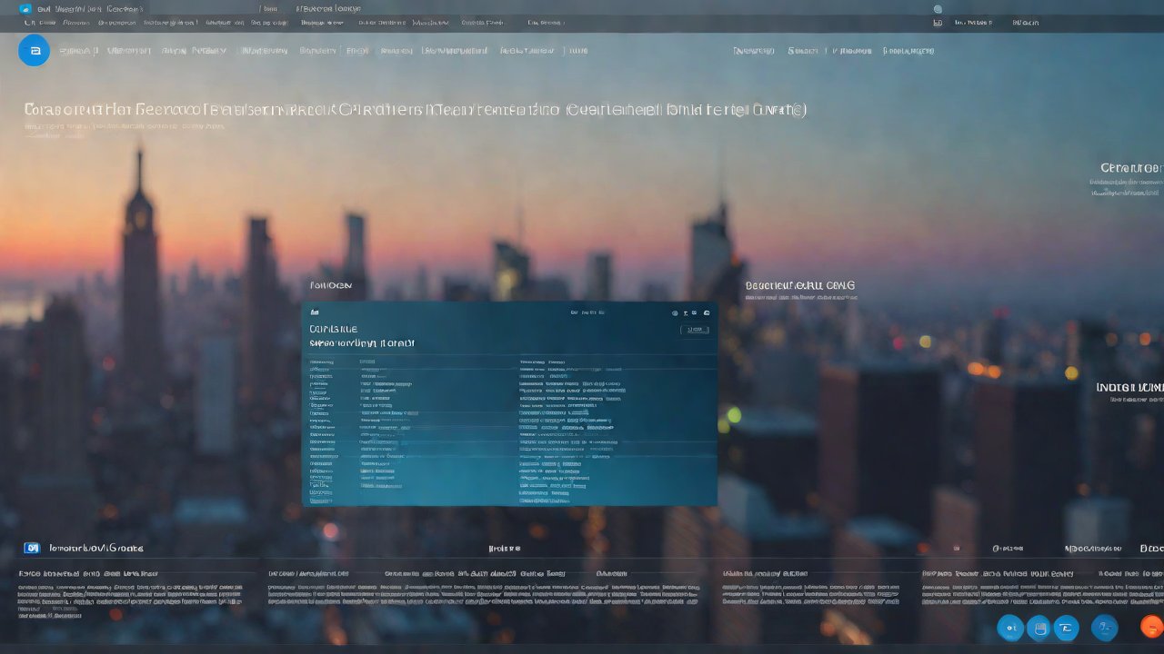The image size is (1164, 654).
Task: Click the first blue circular button at bottom-right
Action: click(1010, 627)
